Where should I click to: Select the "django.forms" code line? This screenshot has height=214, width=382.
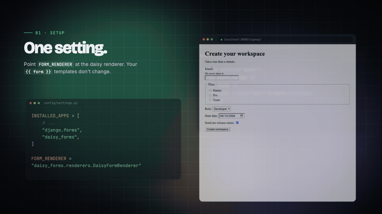click(x=62, y=130)
